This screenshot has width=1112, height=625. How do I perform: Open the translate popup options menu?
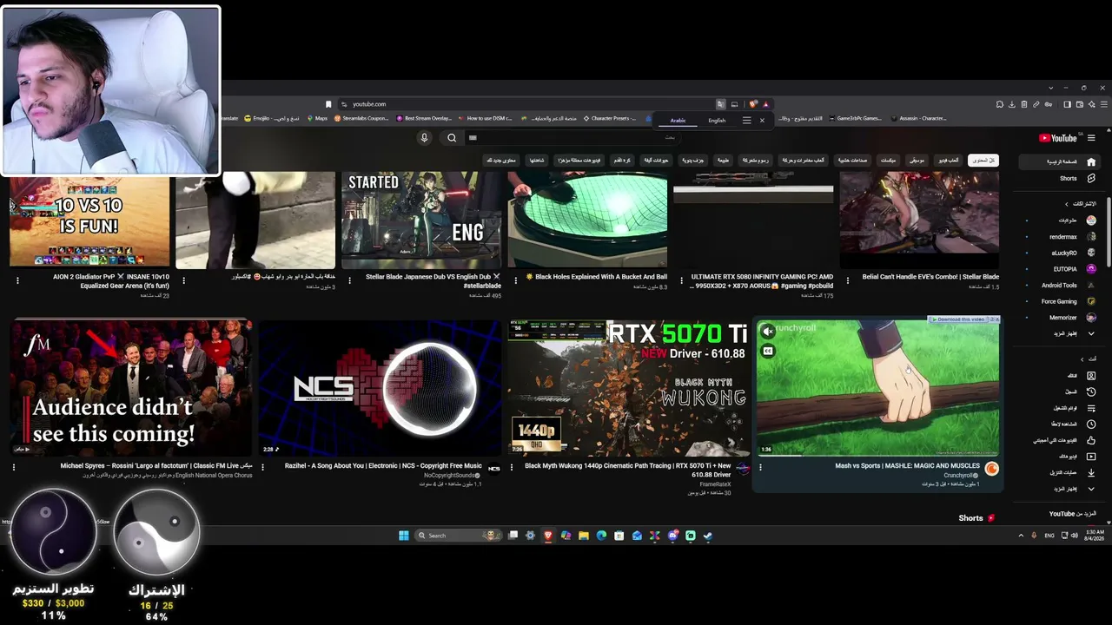746,121
